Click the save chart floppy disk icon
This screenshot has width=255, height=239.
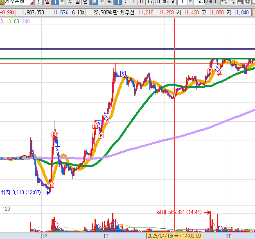click(x=240, y=2)
